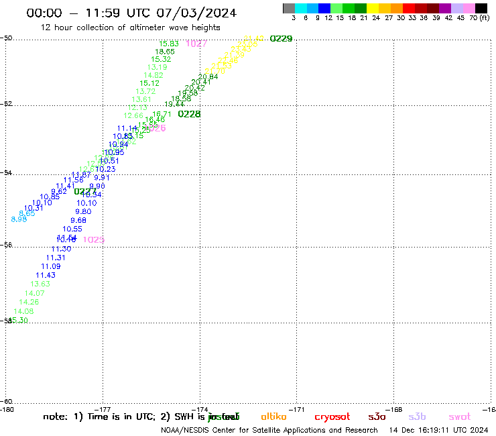Click pink pass label 1027
496x436 pixels.
[196, 44]
